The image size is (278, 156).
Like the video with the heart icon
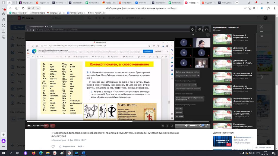point(192,29)
